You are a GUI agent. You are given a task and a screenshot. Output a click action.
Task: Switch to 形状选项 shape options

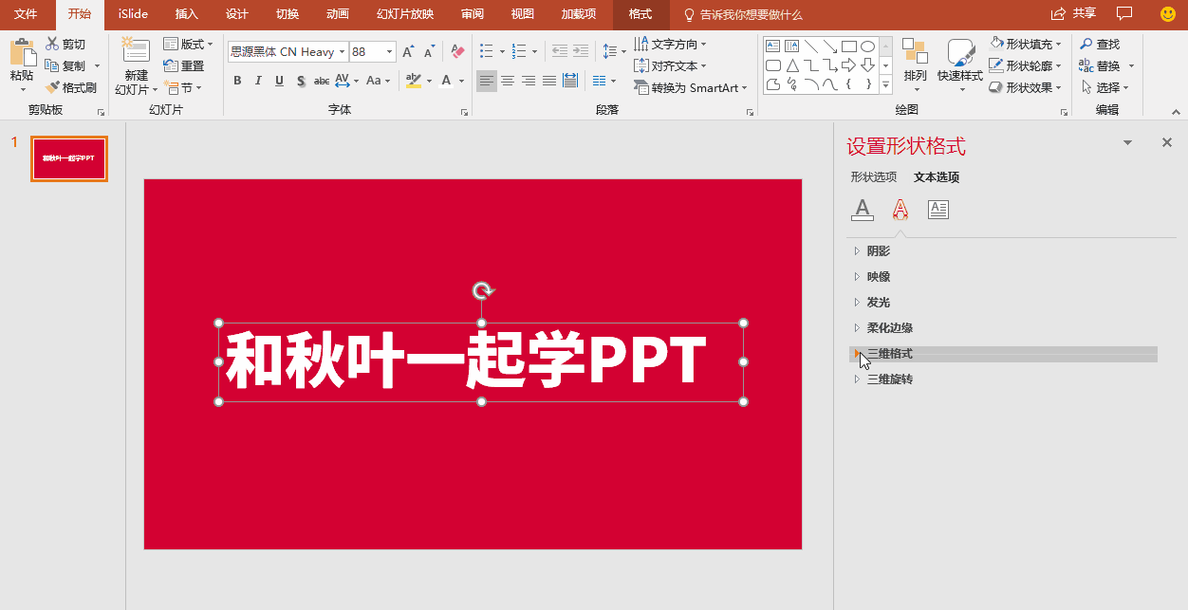coord(874,177)
